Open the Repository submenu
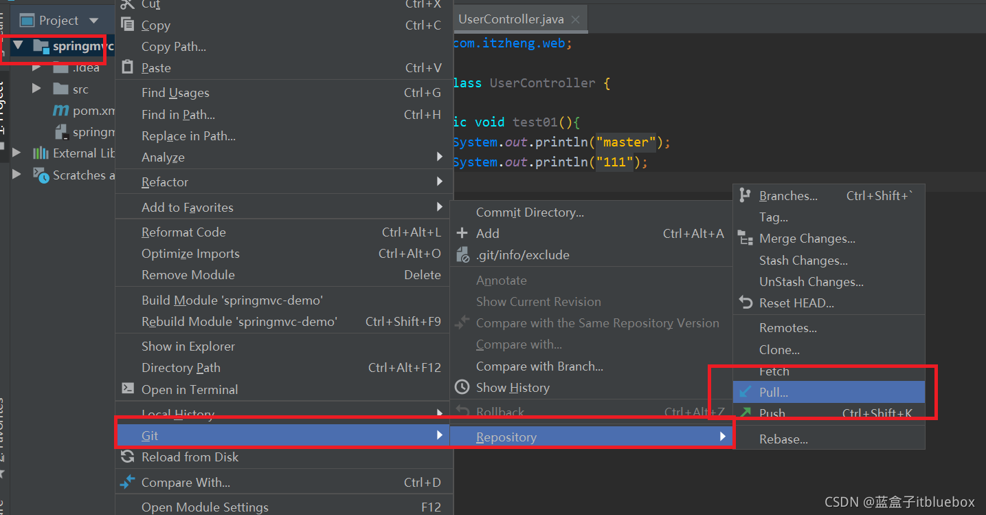Viewport: 986px width, 515px height. [x=592, y=437]
